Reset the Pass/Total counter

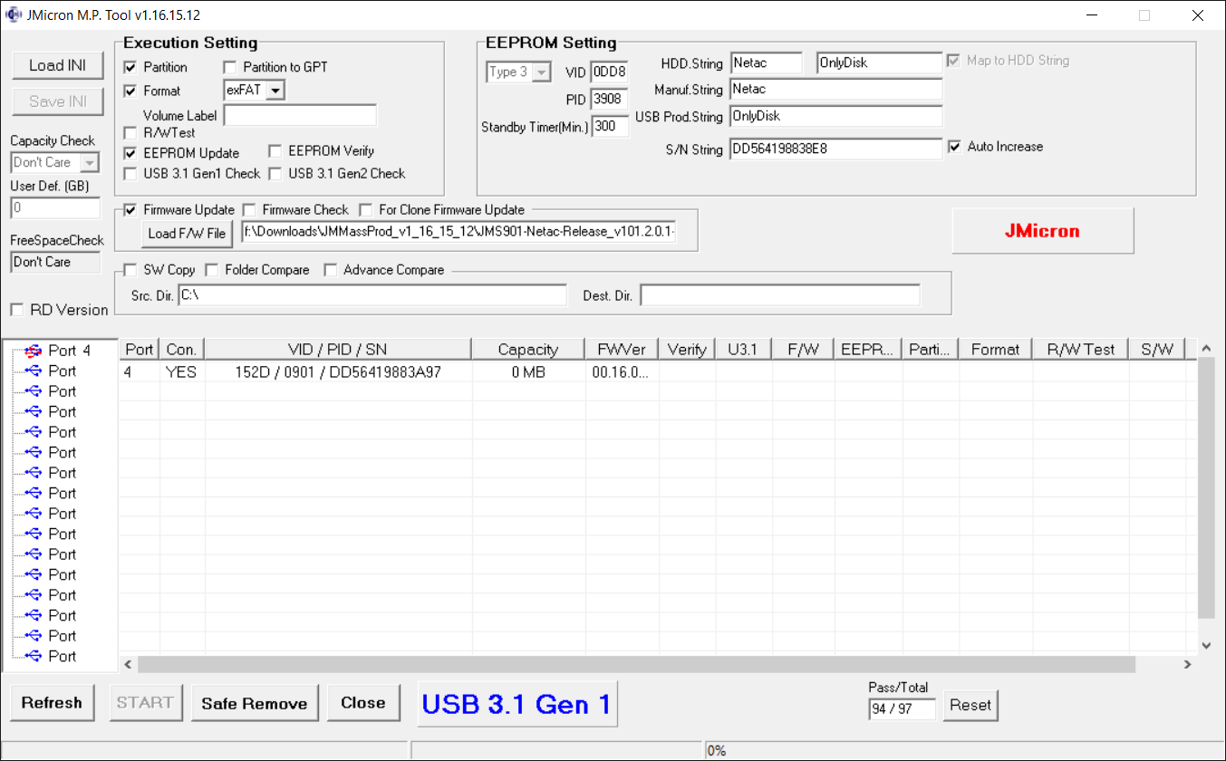(970, 705)
